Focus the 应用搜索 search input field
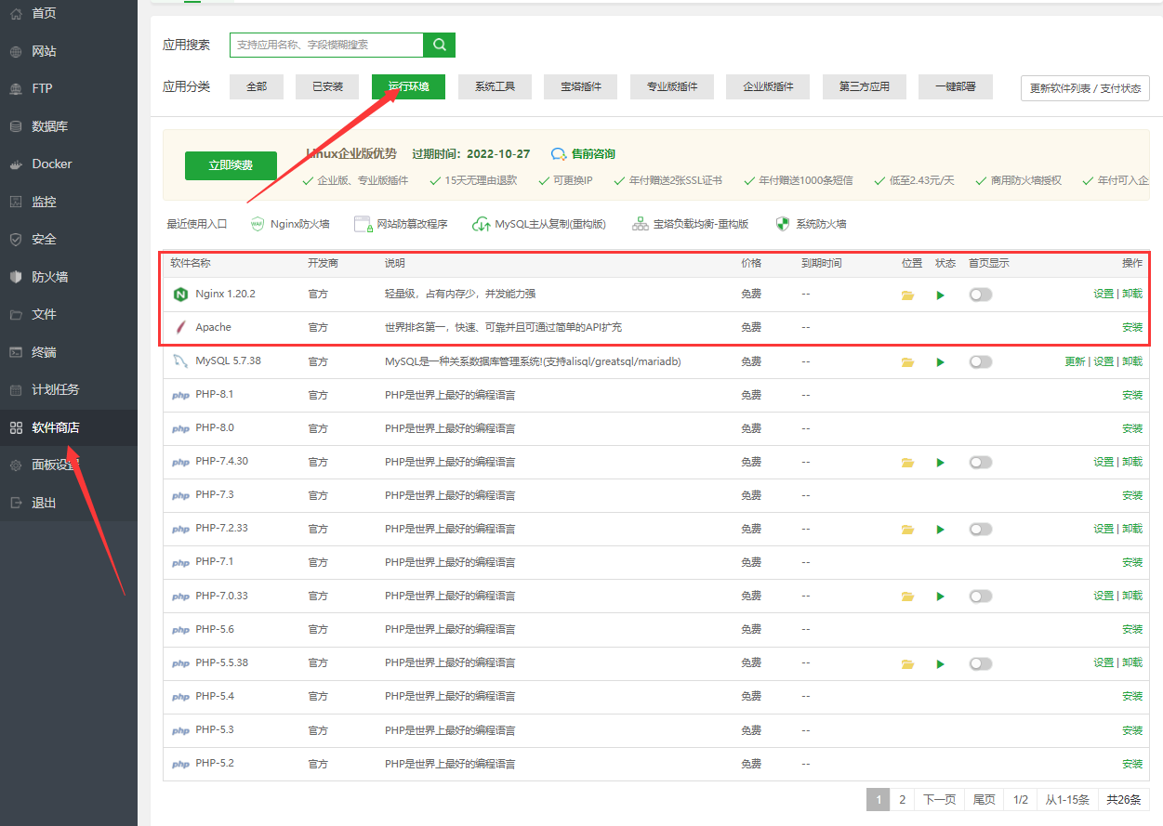Viewport: 1163px width, 826px height. click(x=326, y=45)
